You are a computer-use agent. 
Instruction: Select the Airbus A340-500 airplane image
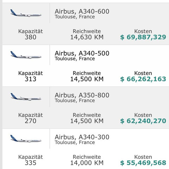(x=26, y=55)
